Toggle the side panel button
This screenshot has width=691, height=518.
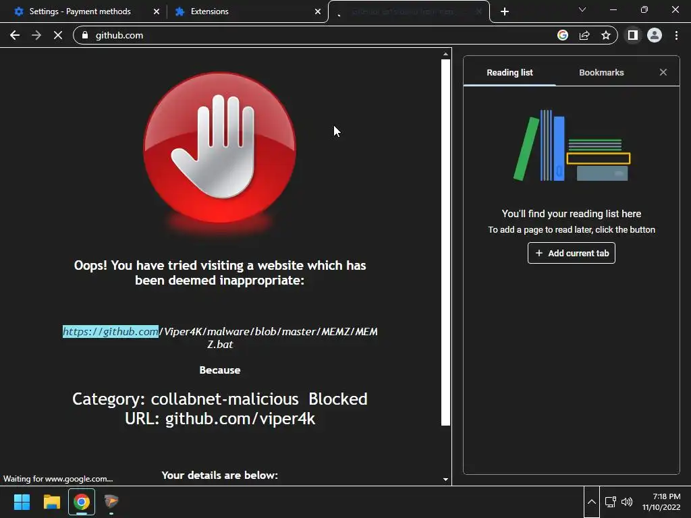633,35
